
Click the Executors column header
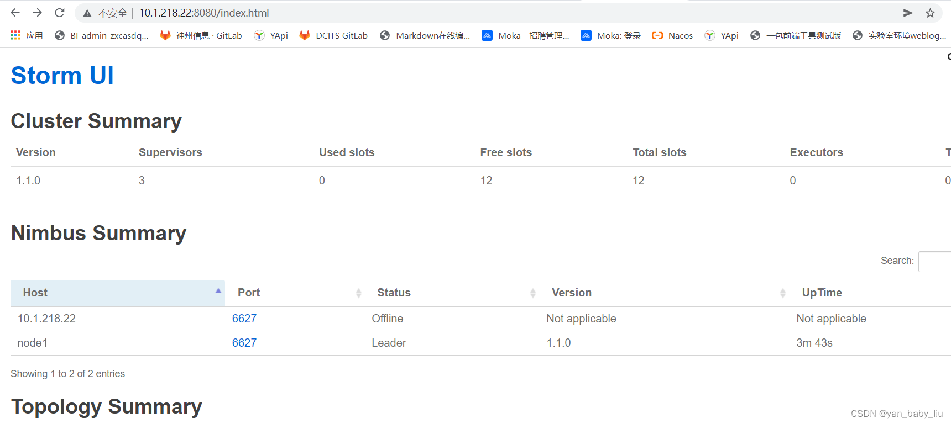pyautogui.click(x=817, y=152)
